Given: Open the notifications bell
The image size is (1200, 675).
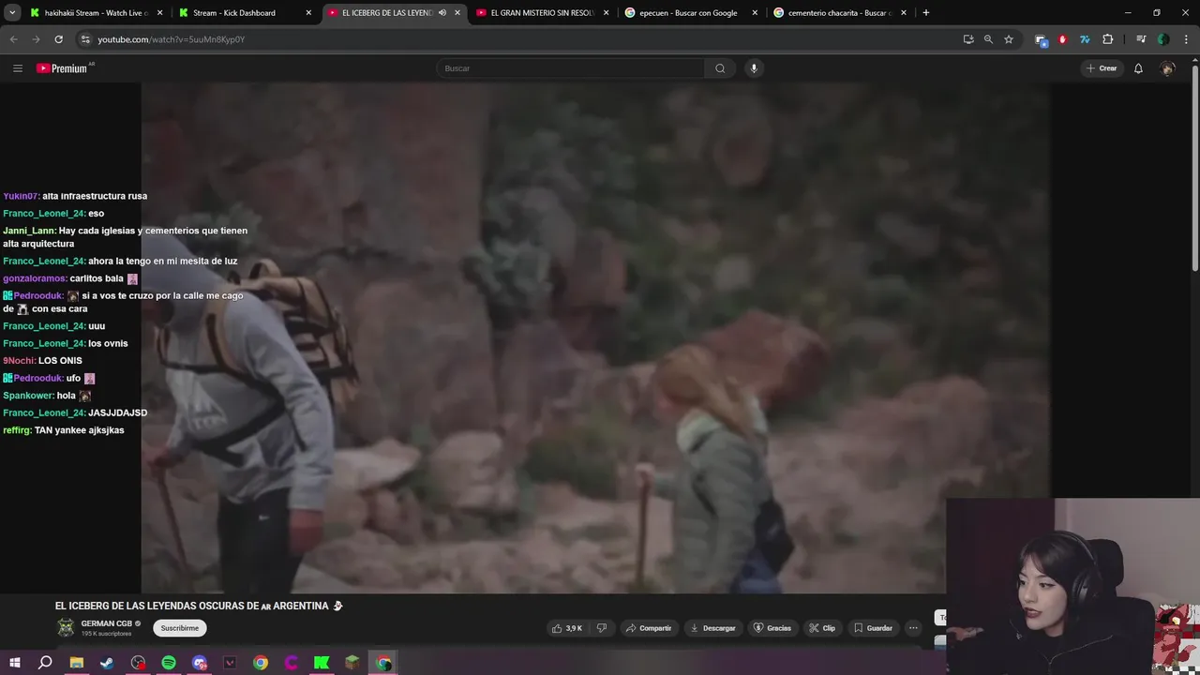Looking at the screenshot, I should click(1138, 68).
